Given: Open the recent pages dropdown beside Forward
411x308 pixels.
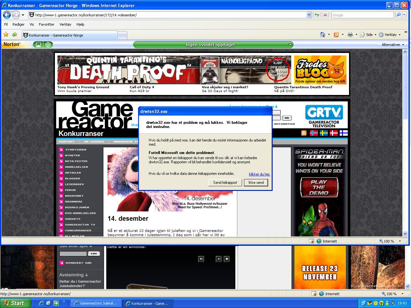Looking at the screenshot, I should (x=23, y=15).
